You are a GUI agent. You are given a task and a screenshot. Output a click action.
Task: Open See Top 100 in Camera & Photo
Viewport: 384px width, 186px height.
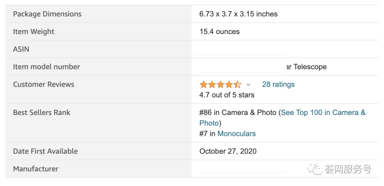pos(323,113)
